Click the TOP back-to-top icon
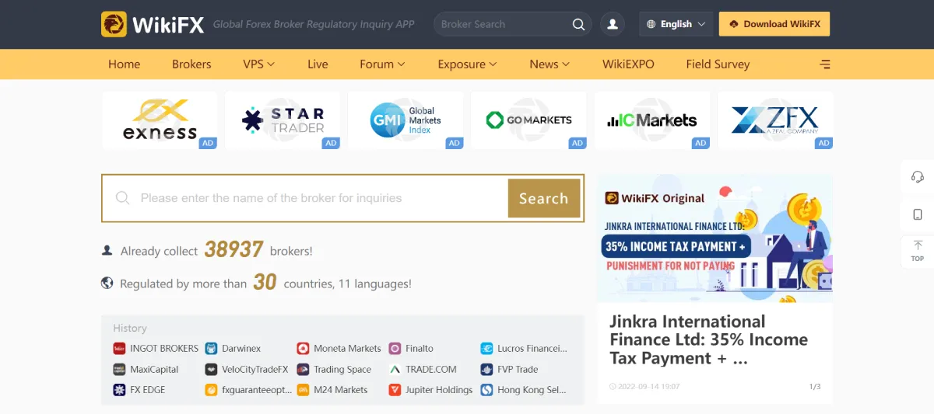 918,250
